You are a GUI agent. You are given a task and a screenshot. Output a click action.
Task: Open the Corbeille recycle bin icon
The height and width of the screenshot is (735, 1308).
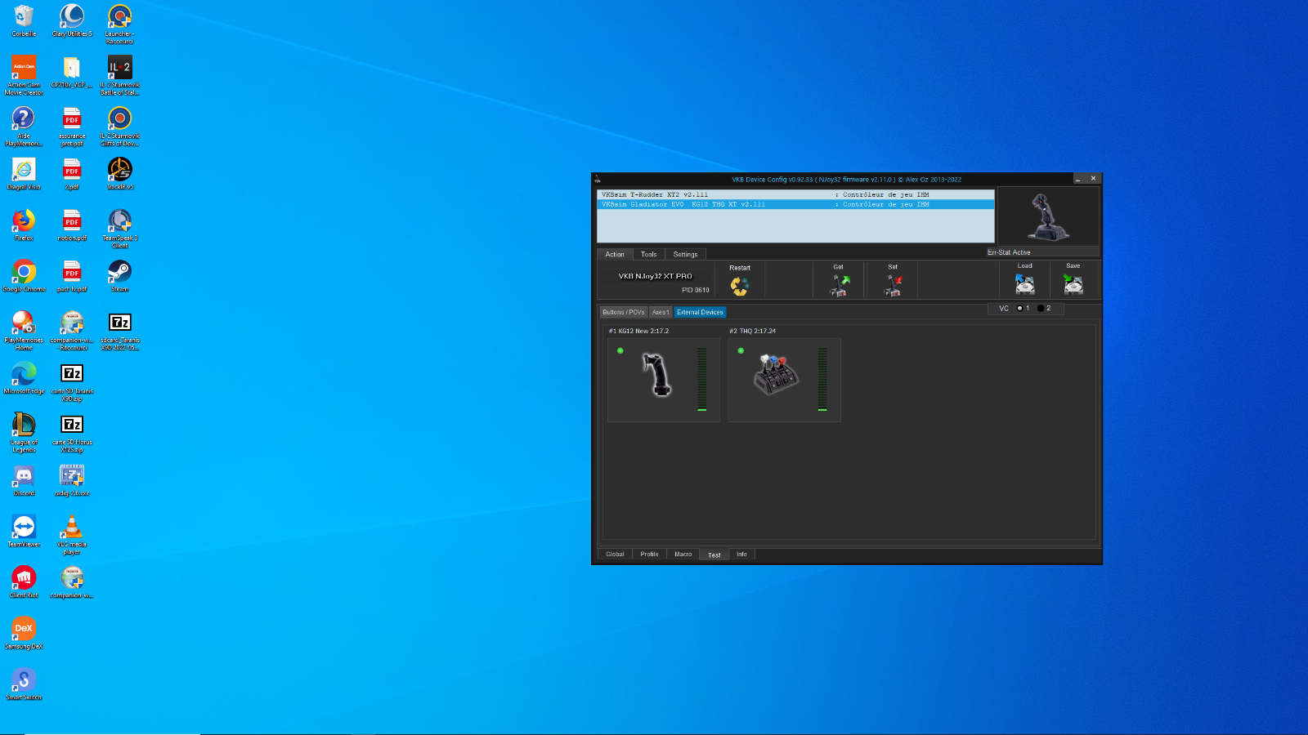pyautogui.click(x=24, y=22)
